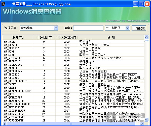151x126 pixels.
Task: Select the WM_SIZE row
Action: (73, 55)
